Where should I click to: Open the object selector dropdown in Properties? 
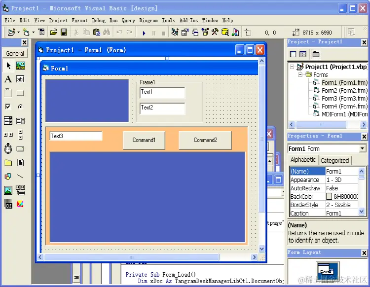(362, 148)
